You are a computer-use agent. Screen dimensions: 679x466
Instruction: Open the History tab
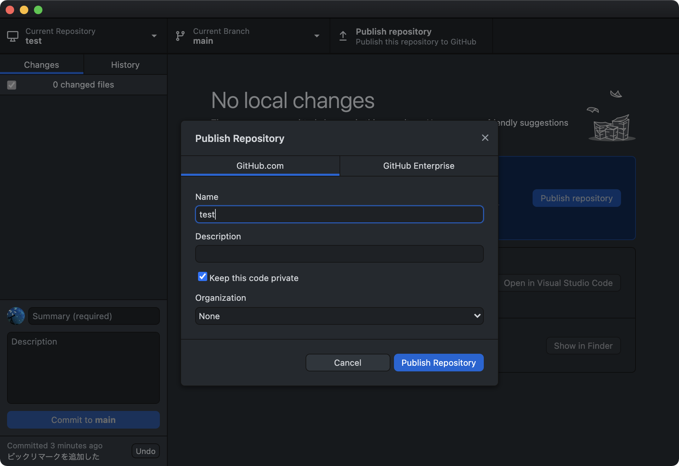coord(125,65)
